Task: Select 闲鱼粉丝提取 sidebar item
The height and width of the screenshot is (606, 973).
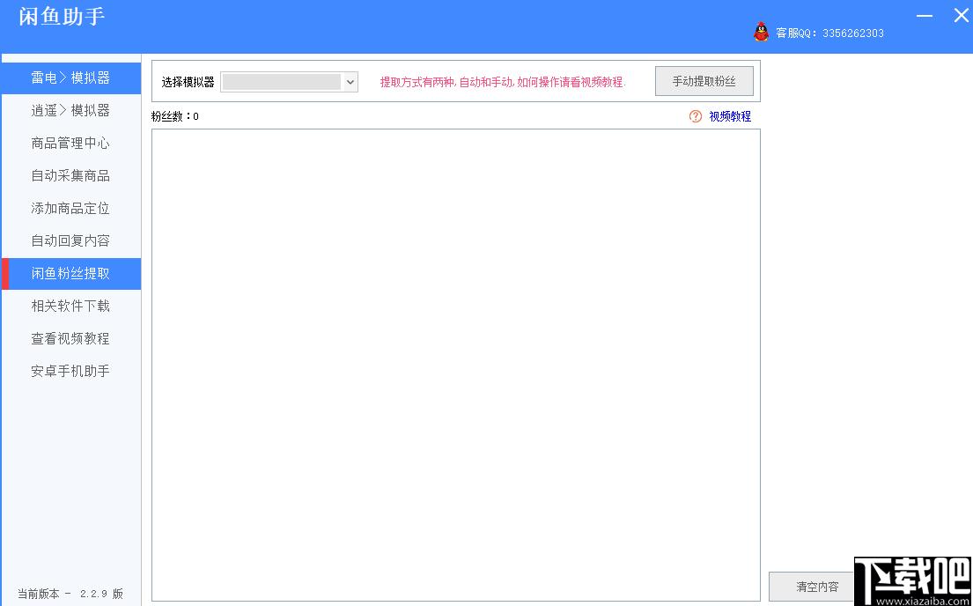Action: click(70, 274)
